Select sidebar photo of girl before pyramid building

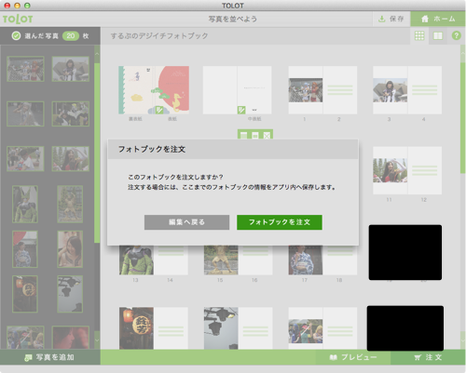coord(71,69)
